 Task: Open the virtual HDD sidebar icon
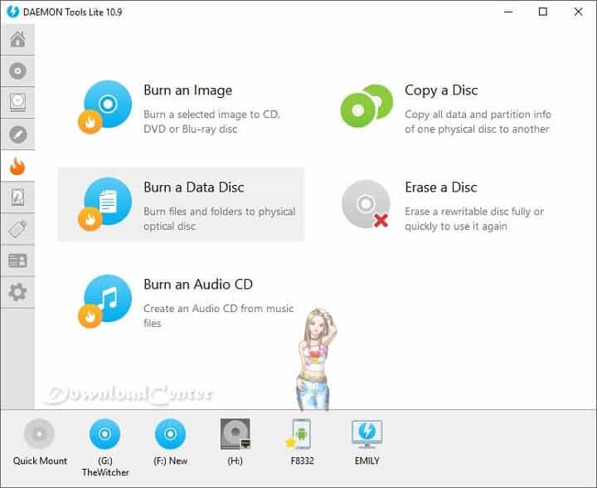(x=17, y=198)
